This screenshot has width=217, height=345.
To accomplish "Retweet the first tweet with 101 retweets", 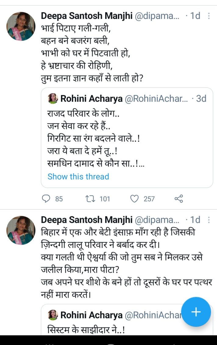I will [x=90, y=199].
